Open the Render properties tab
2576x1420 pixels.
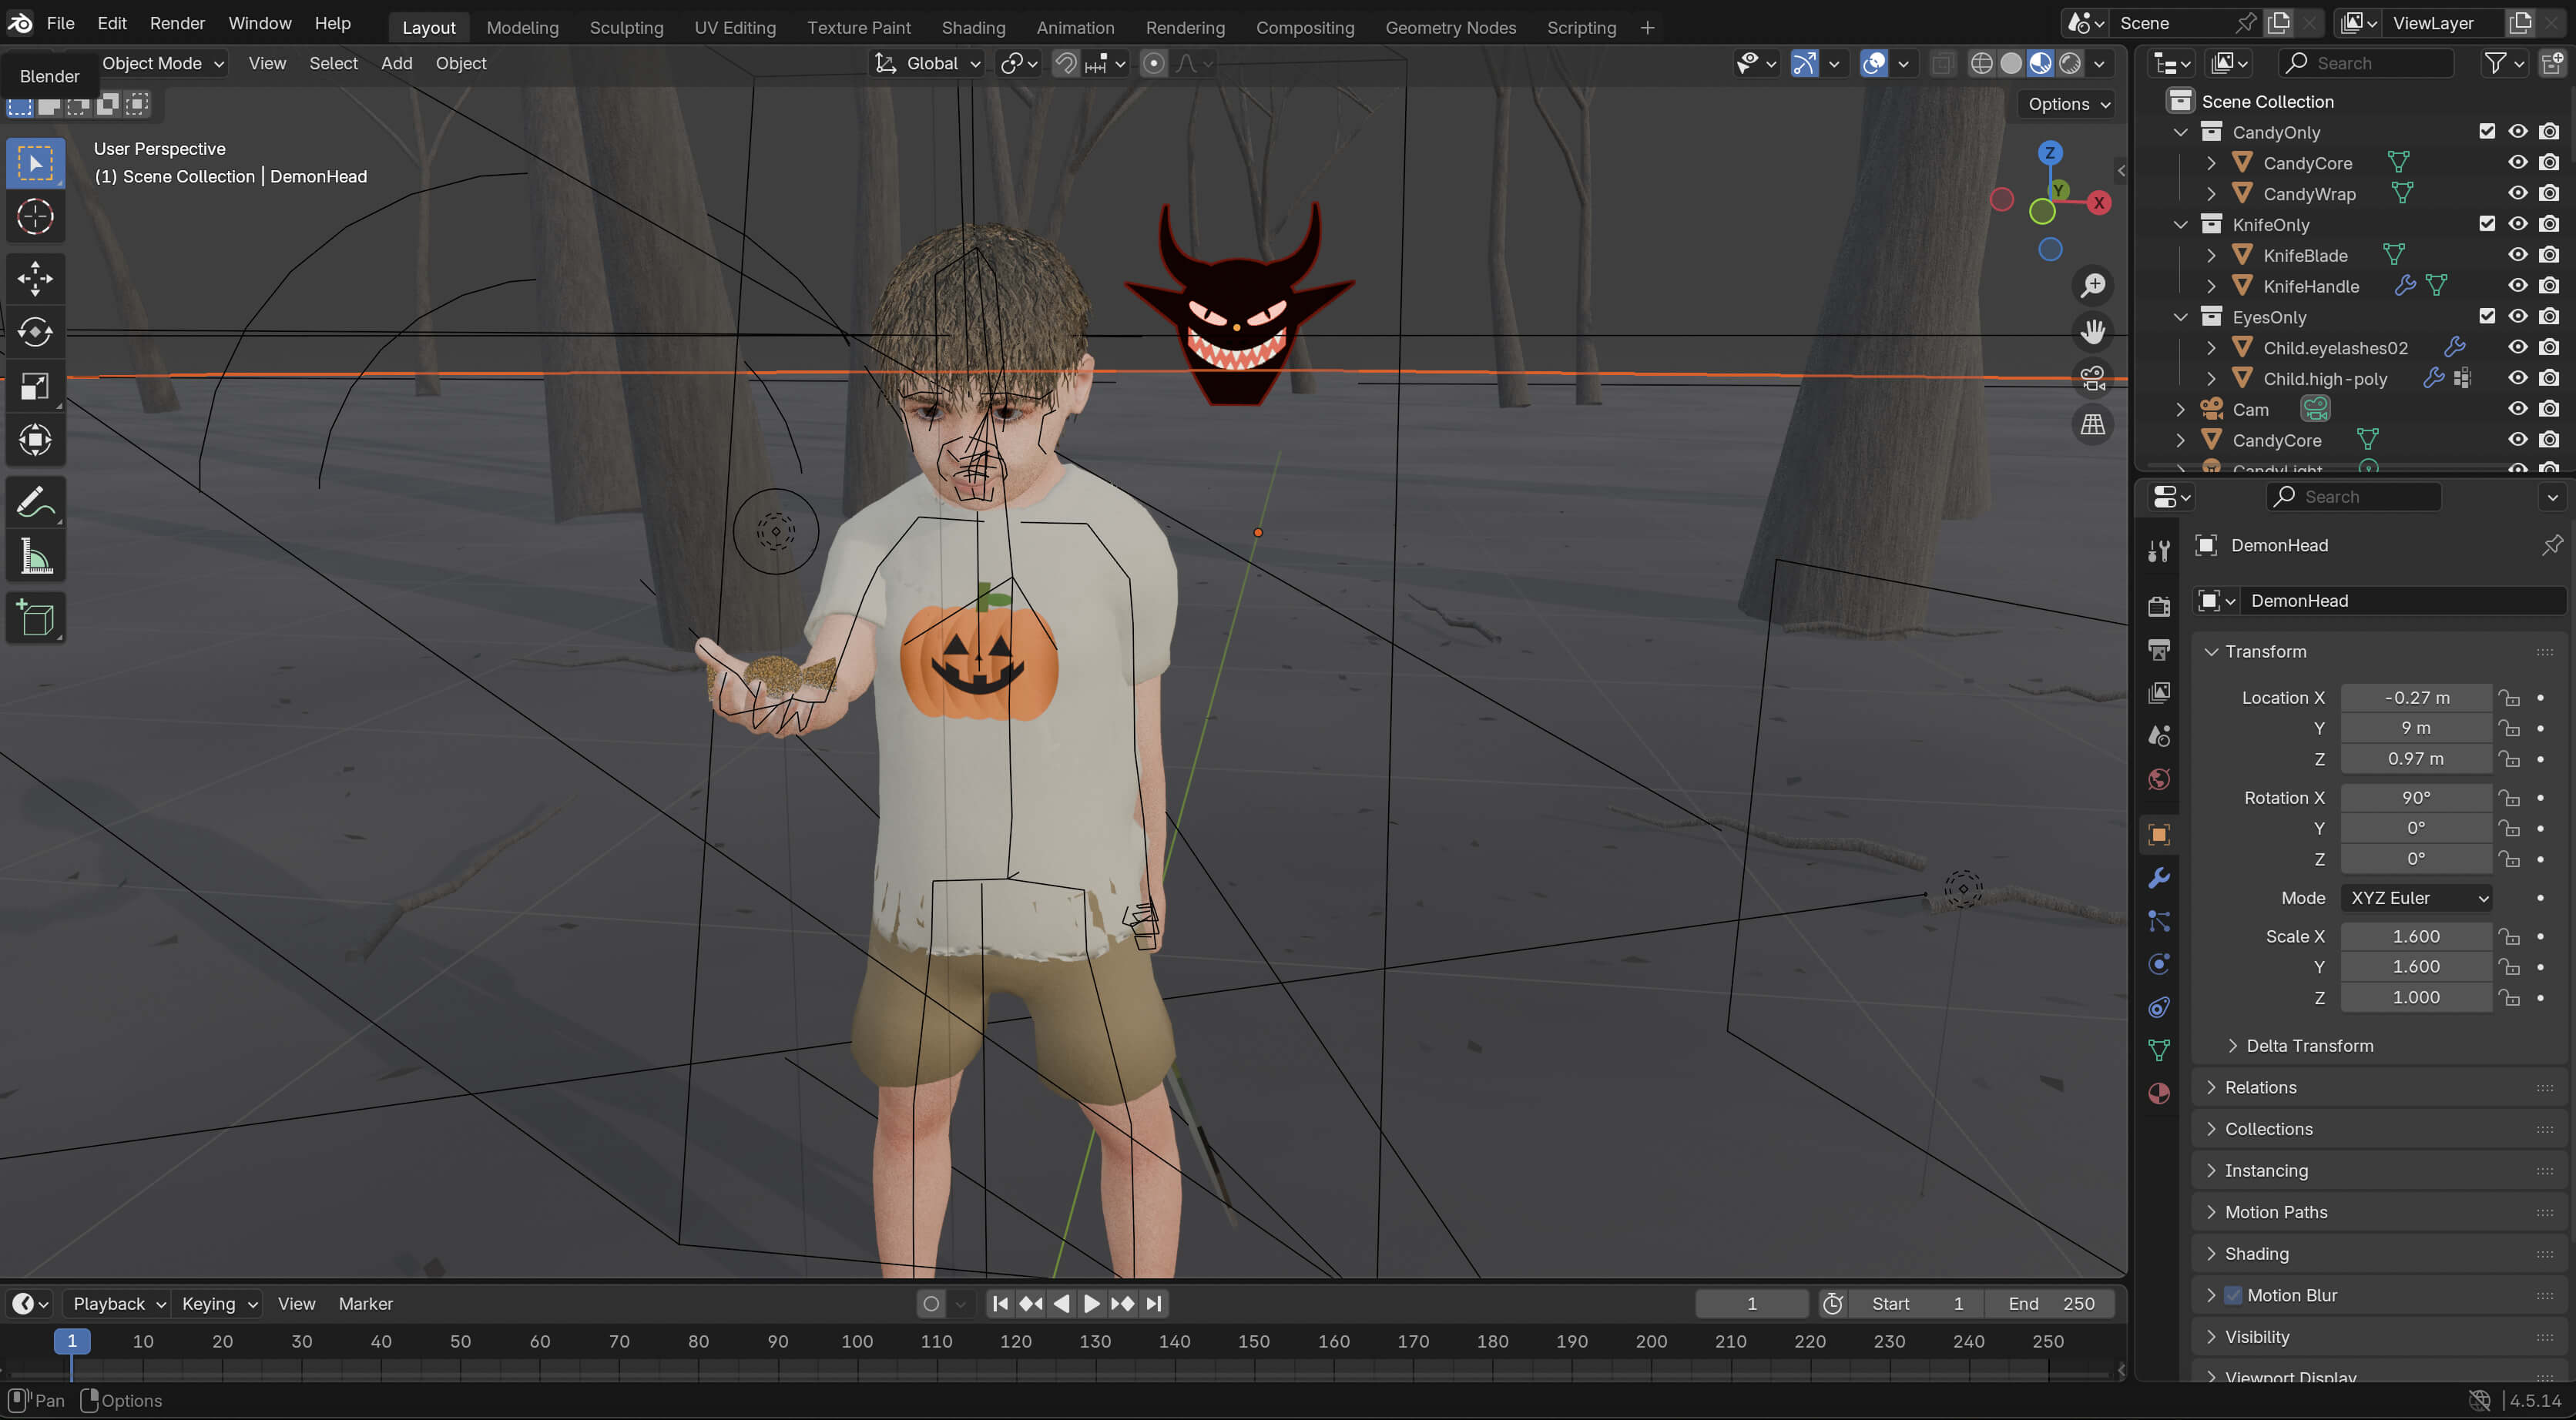point(2159,606)
